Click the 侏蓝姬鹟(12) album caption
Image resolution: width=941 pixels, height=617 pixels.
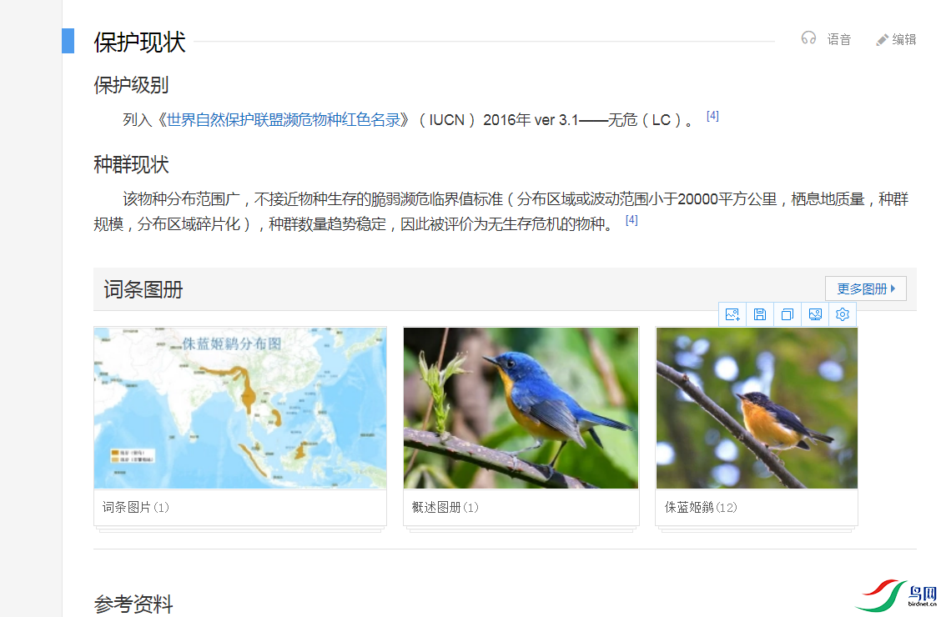[701, 507]
